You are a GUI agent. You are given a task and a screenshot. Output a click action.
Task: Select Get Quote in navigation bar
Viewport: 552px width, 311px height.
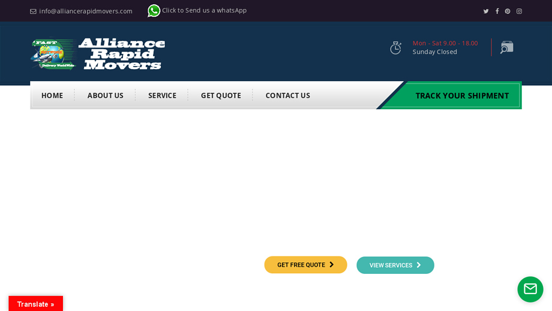pyautogui.click(x=221, y=95)
